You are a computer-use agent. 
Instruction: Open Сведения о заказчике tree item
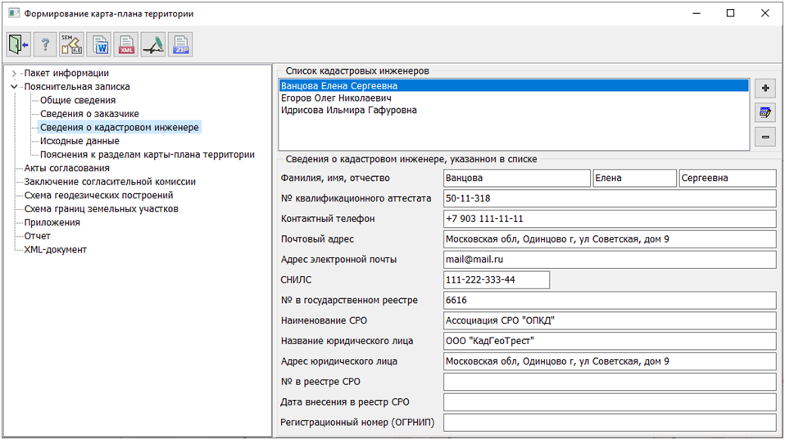(x=89, y=114)
